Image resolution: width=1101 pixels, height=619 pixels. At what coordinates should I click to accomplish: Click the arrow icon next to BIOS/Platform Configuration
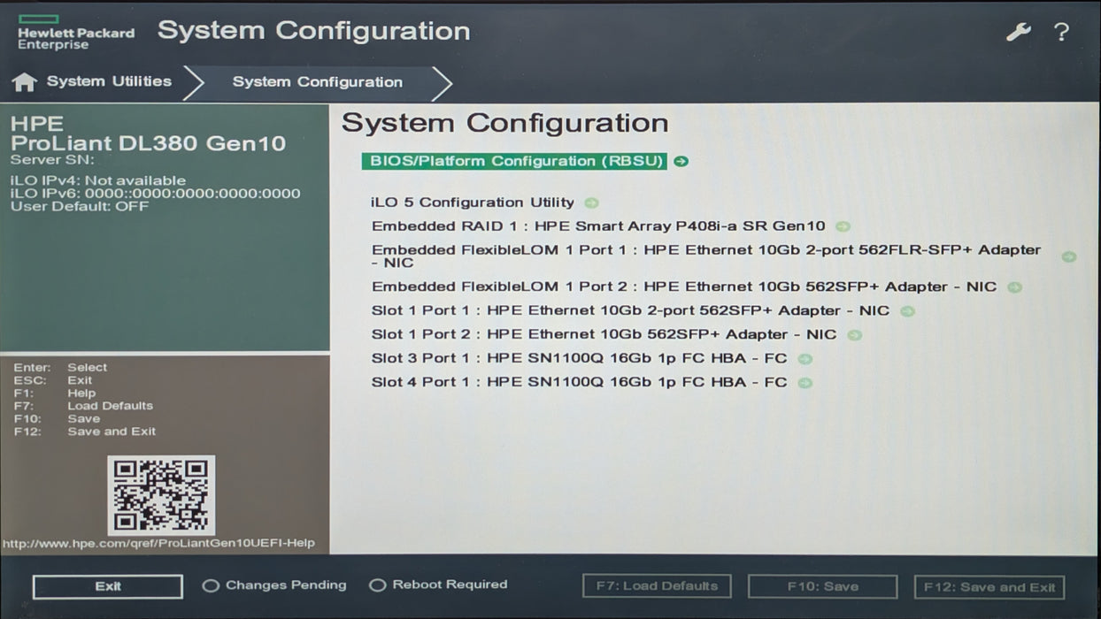pyautogui.click(x=681, y=162)
